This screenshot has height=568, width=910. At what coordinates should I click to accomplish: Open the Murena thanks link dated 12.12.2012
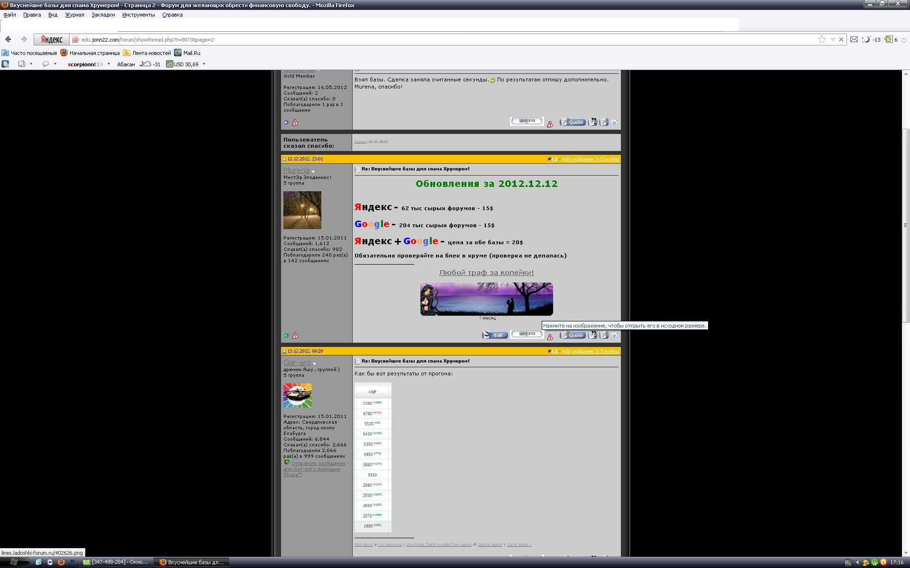click(x=360, y=142)
